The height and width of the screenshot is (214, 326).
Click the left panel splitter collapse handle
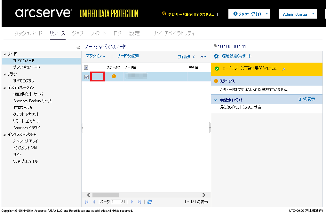click(82, 128)
